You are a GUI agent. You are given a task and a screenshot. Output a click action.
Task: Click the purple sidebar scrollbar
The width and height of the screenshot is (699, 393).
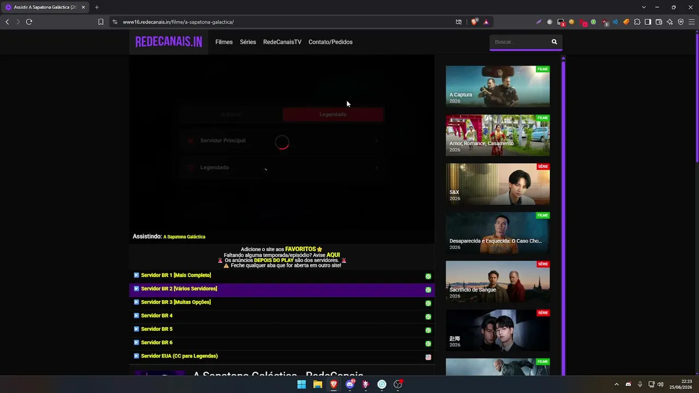[563, 218]
